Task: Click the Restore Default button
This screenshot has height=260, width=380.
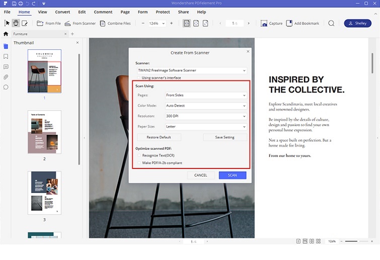Action: pos(159,137)
